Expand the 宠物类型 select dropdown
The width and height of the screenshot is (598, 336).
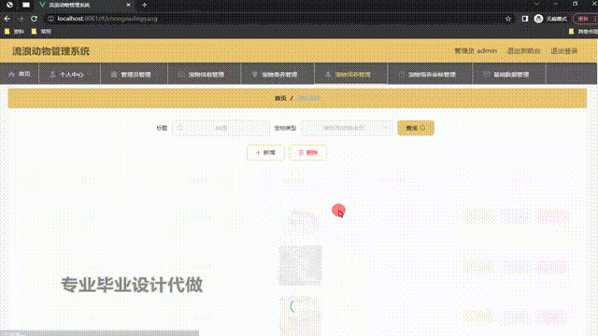pos(347,128)
